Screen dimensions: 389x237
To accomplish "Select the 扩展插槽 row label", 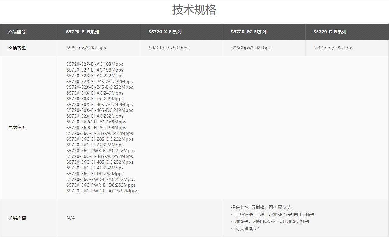I will 17,218.
